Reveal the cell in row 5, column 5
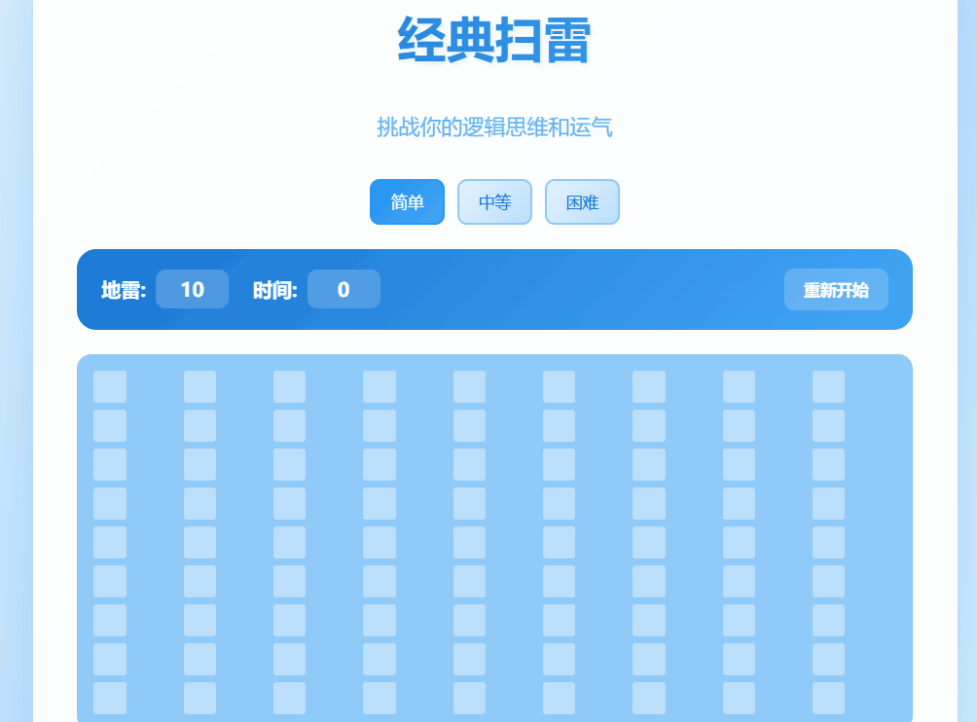Image resolution: width=977 pixels, height=722 pixels. tap(469, 543)
